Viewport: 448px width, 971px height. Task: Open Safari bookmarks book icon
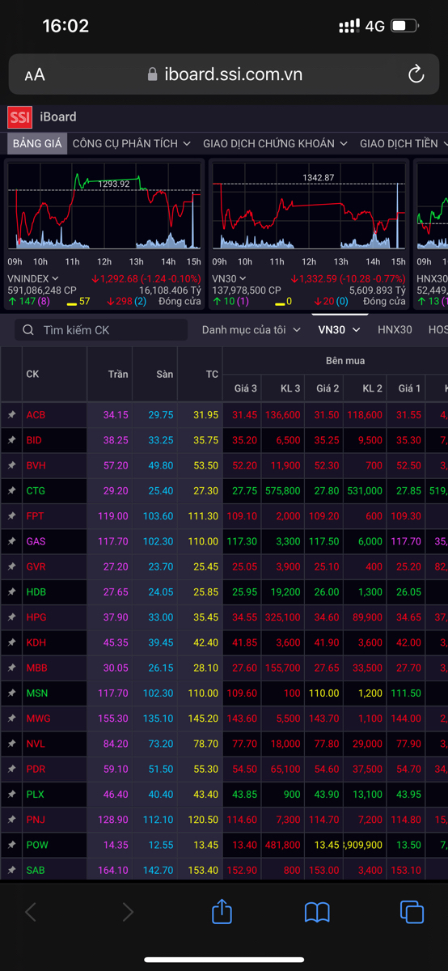317,913
